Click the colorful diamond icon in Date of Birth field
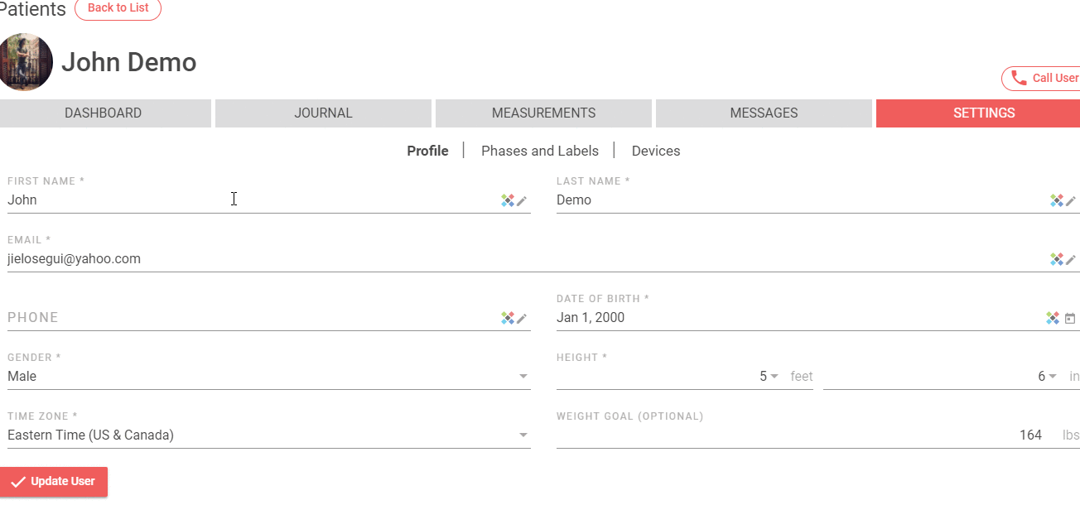Screen dimensions: 1080x505 coord(1053,318)
